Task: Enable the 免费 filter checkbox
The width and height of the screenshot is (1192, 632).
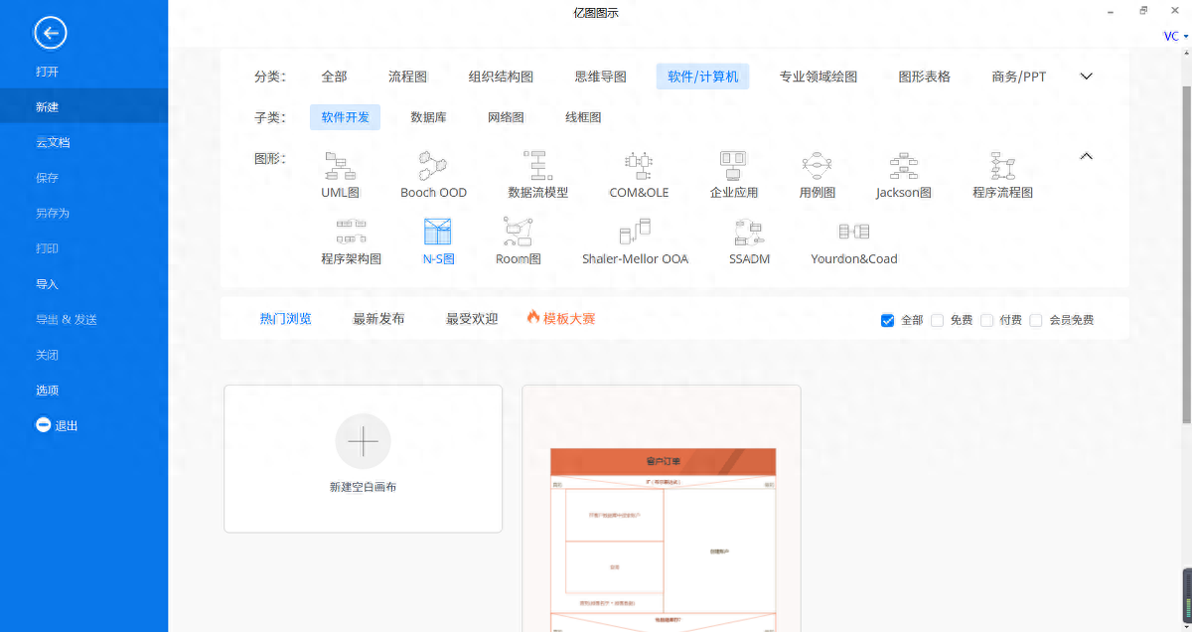Action: 937,320
